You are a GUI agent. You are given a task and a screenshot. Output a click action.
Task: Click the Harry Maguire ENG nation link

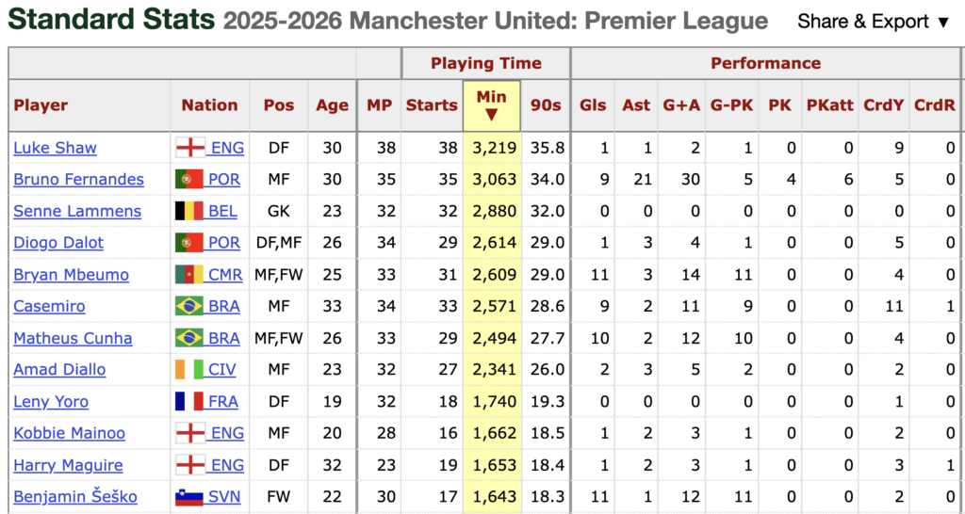coord(227,465)
